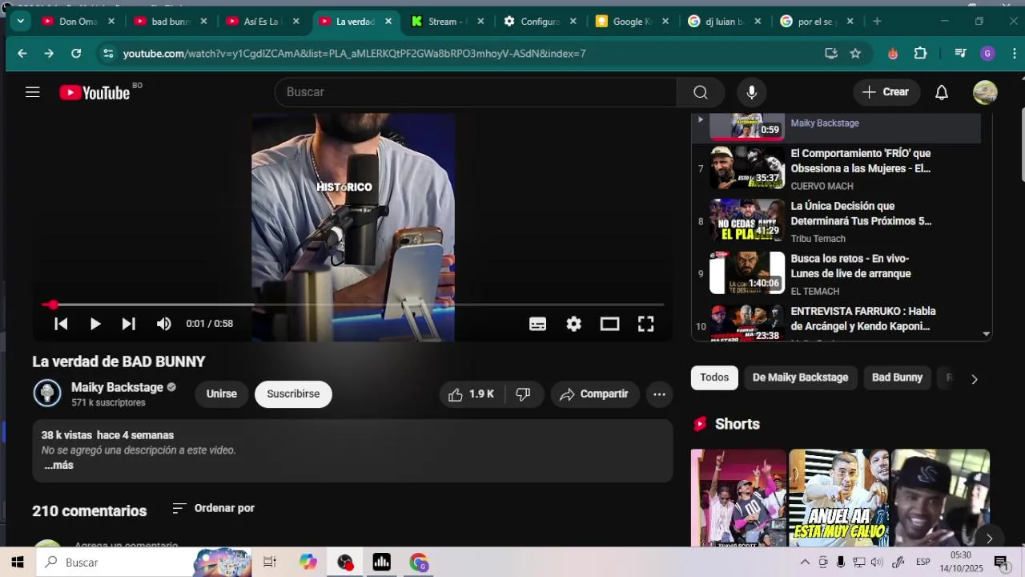Select the De Maiky Backstage chip
Image resolution: width=1025 pixels, height=577 pixels.
coord(800,377)
